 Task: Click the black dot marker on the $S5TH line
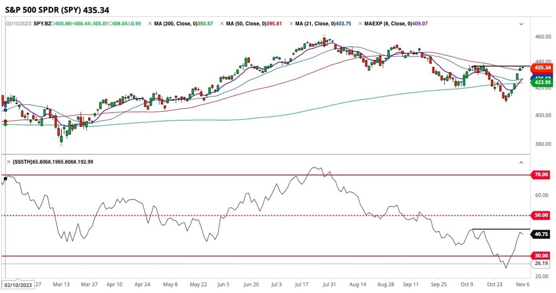point(5,179)
